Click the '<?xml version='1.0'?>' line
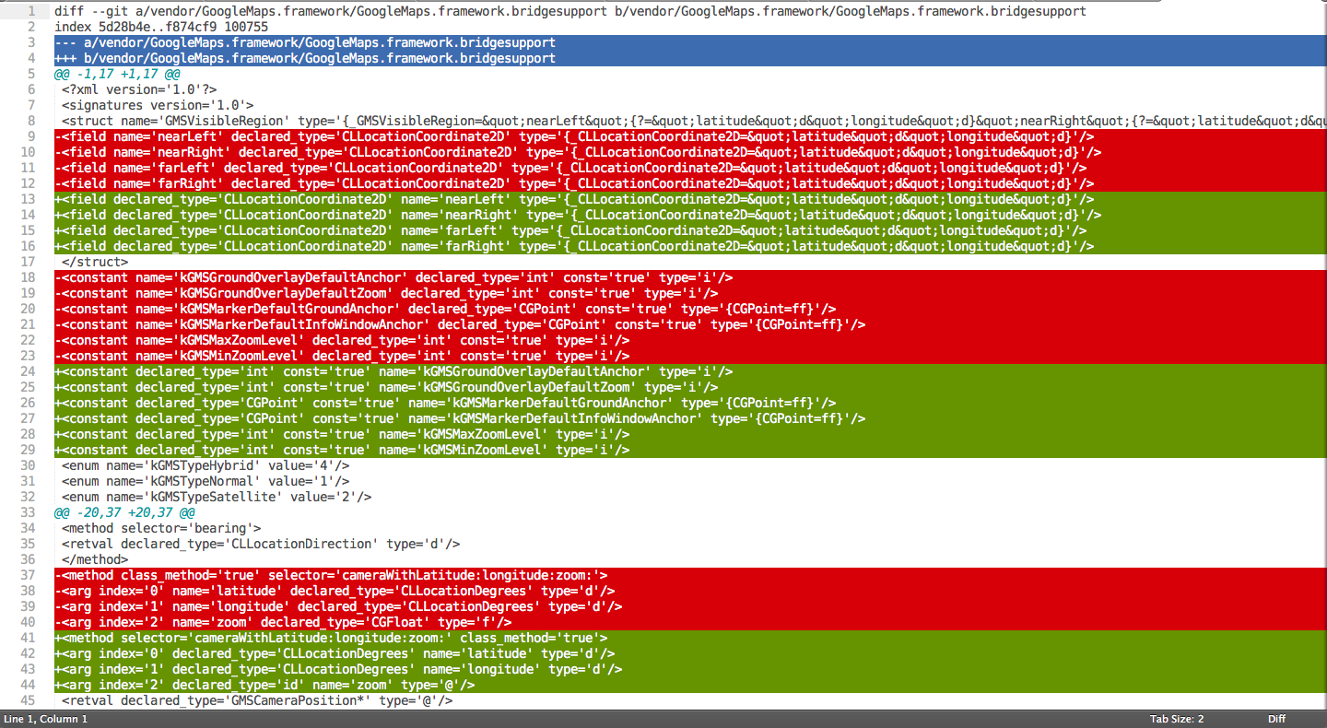 coord(139,90)
